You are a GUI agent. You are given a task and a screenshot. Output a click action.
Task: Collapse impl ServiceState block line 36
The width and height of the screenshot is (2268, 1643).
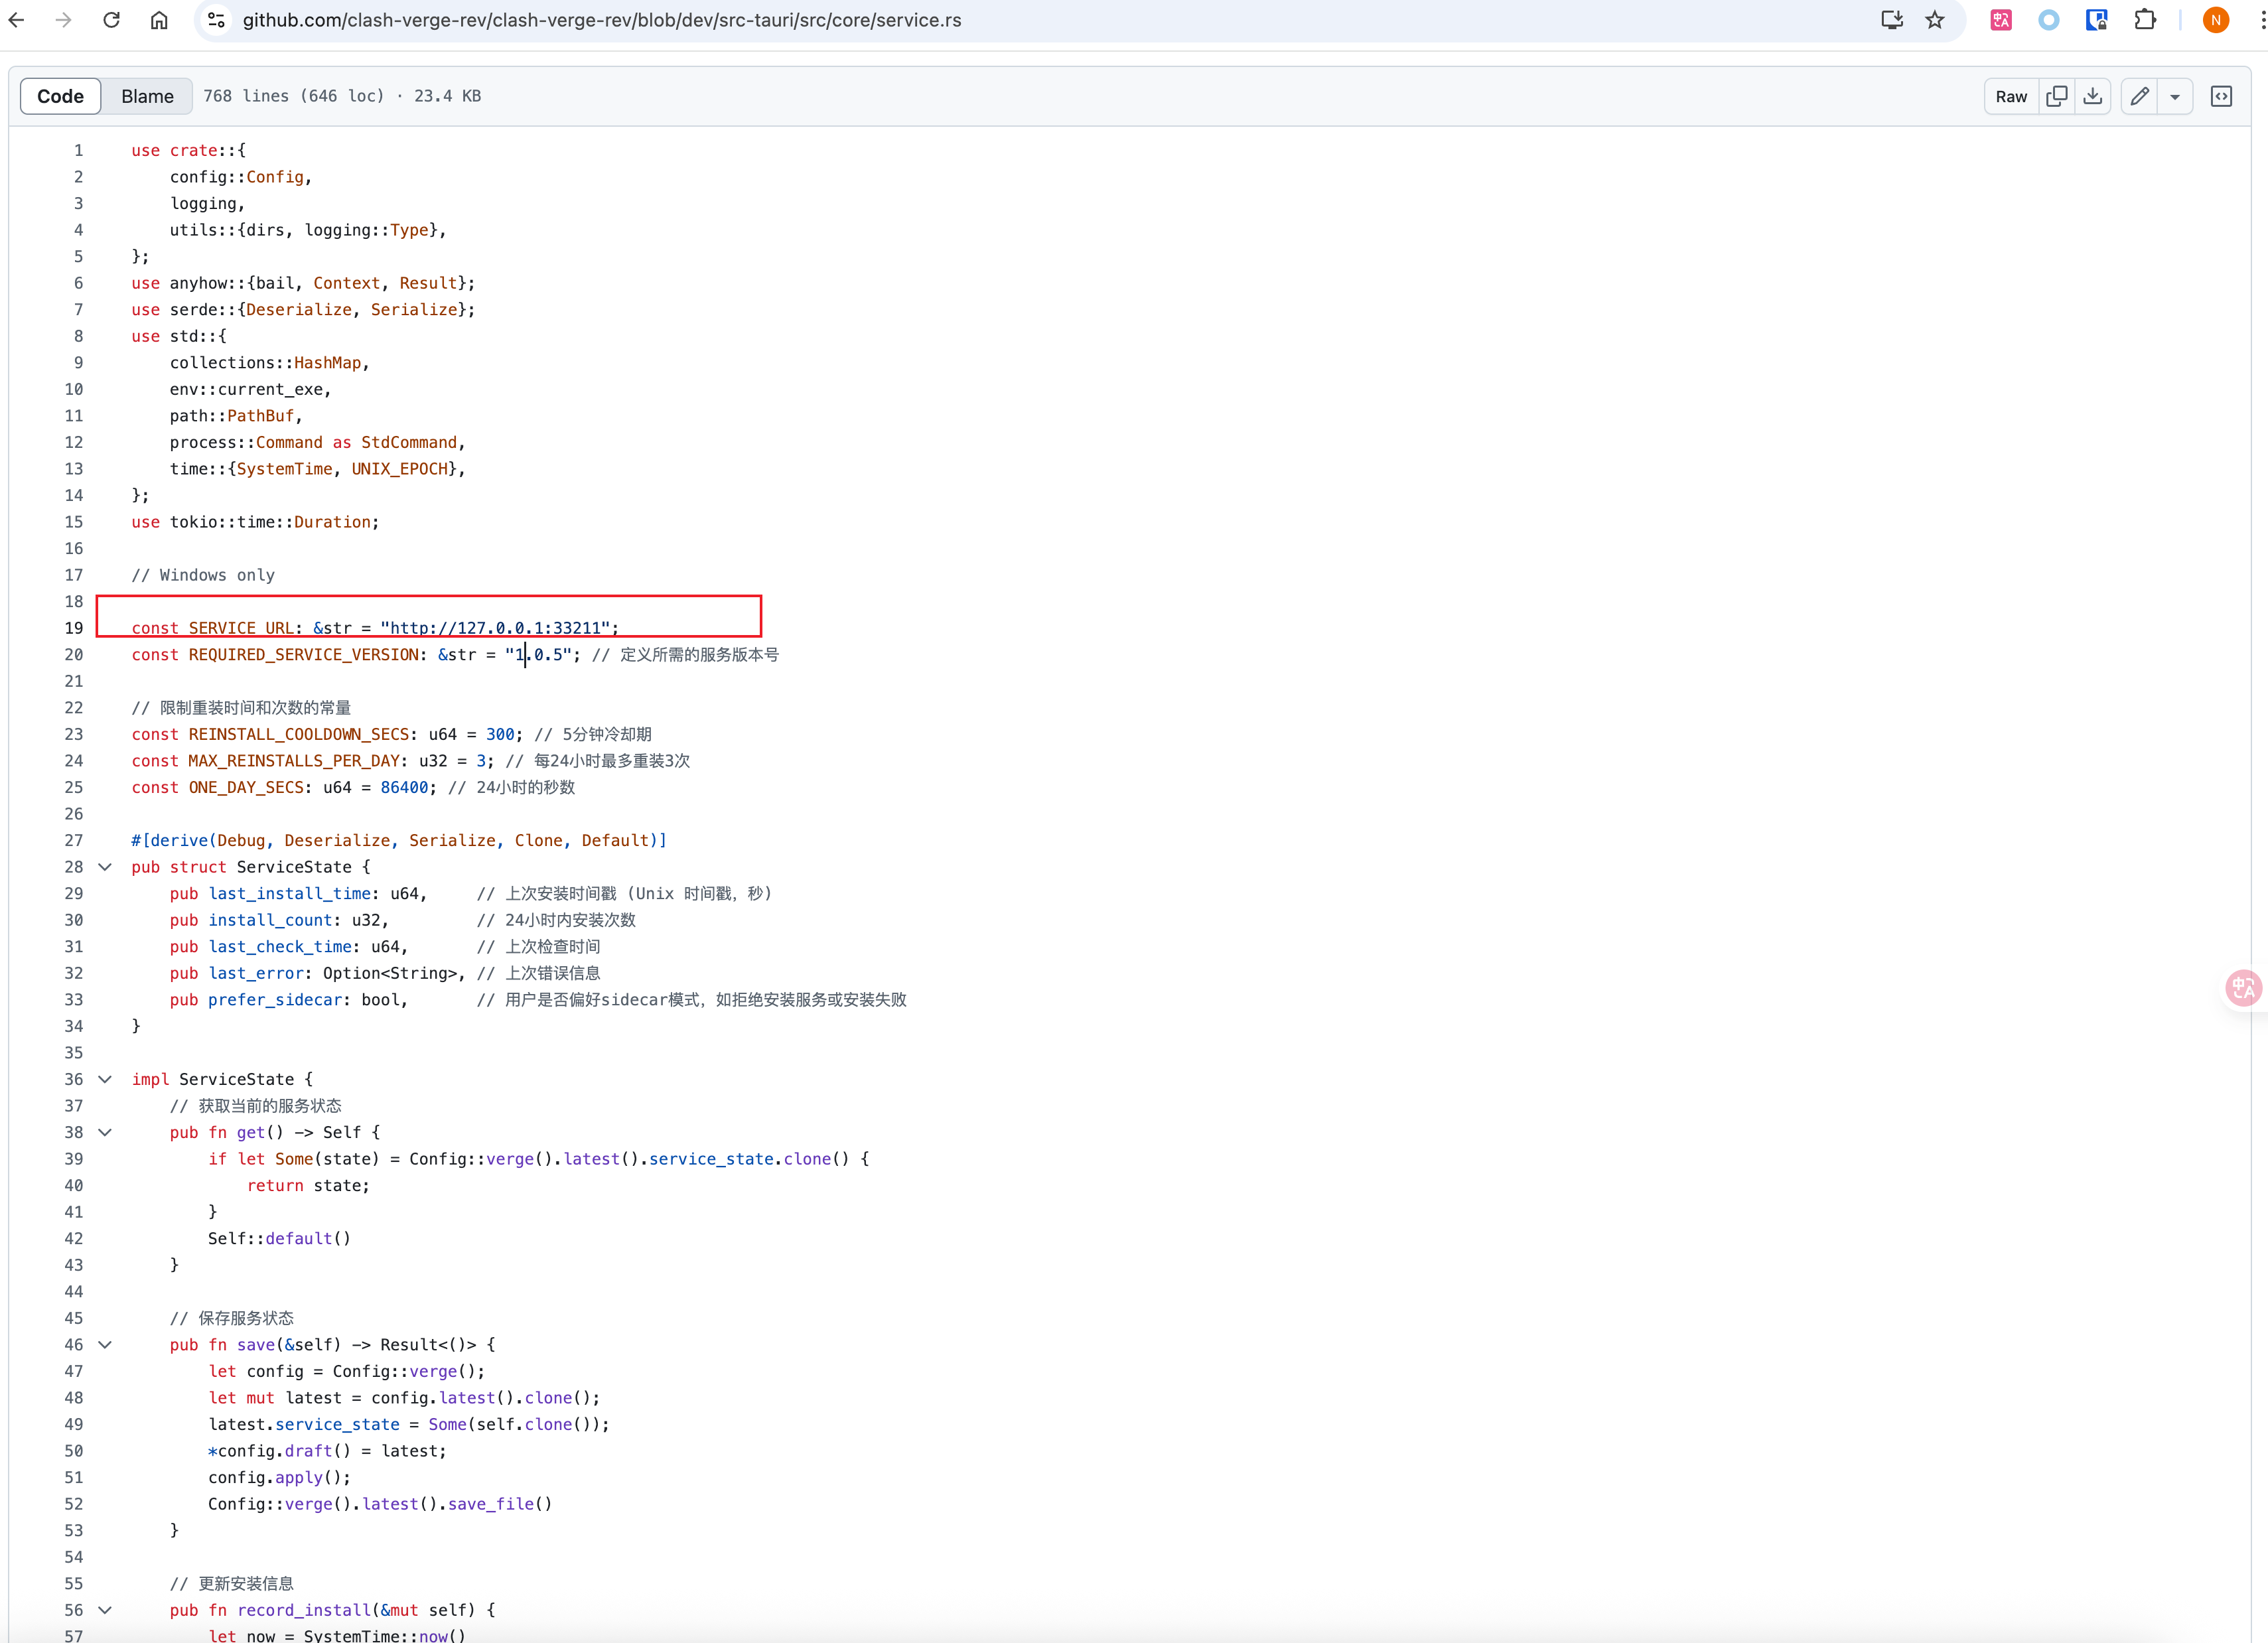point(105,1079)
